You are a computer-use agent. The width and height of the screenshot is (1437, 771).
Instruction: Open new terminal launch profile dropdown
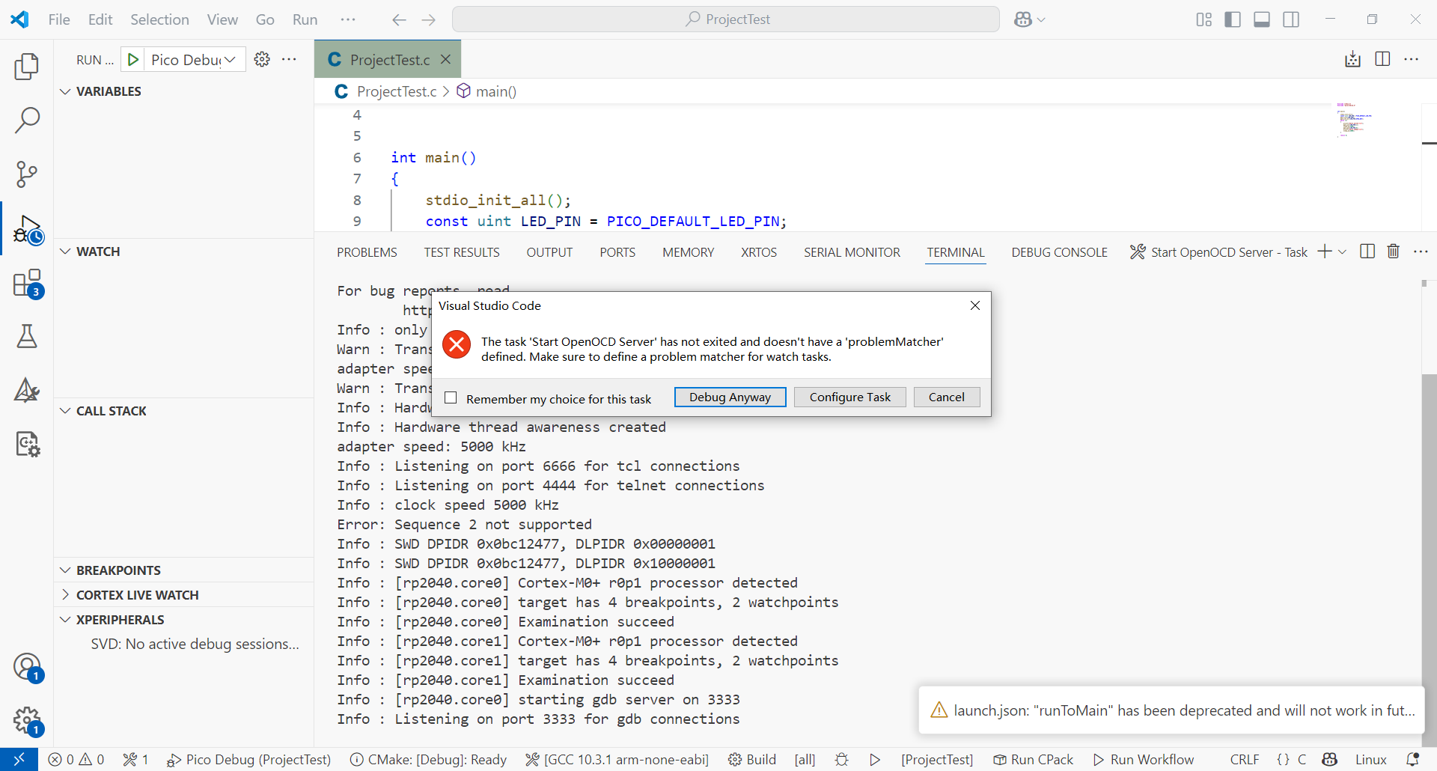coord(1342,252)
